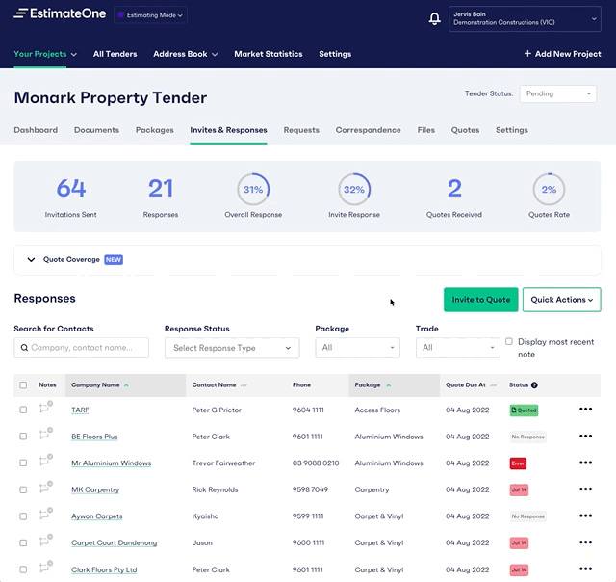Open notes icon for TARF row

[45, 409]
